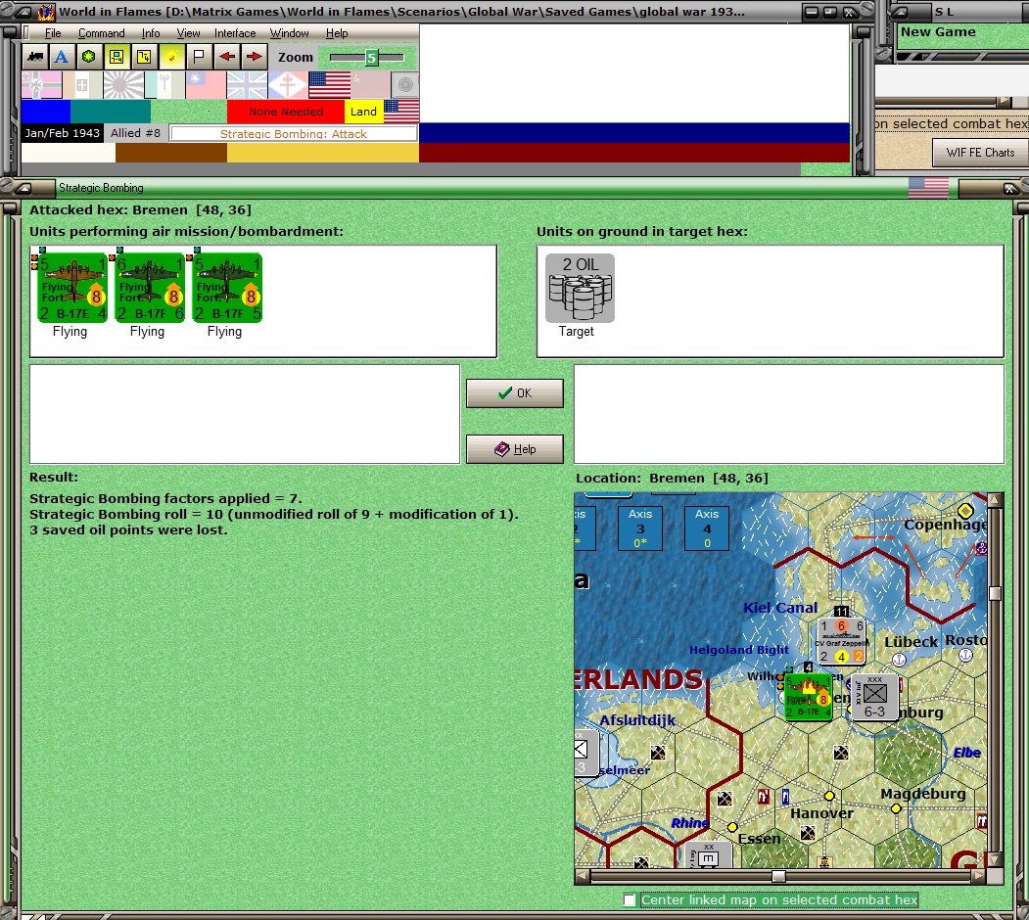This screenshot has height=920, width=1029.
Task: Click the yellow unit counter toolbar icon
Action: tap(117, 57)
